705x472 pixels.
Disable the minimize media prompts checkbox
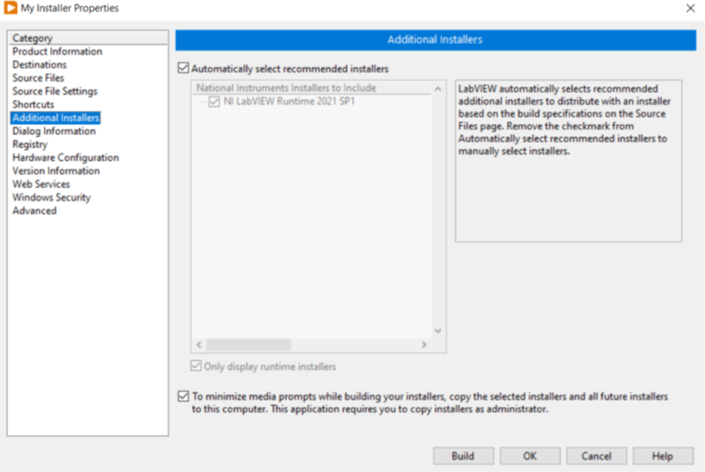(184, 395)
